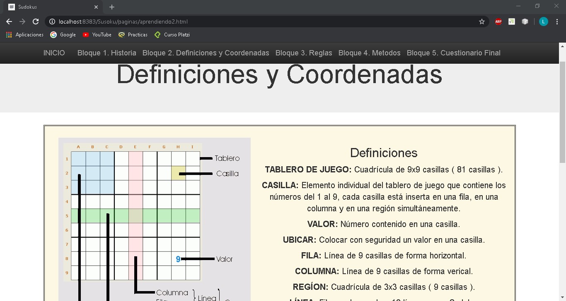Viewport: 566px width, 301px height.
Task: Open the Adblock Plus extension icon
Action: [498, 21]
